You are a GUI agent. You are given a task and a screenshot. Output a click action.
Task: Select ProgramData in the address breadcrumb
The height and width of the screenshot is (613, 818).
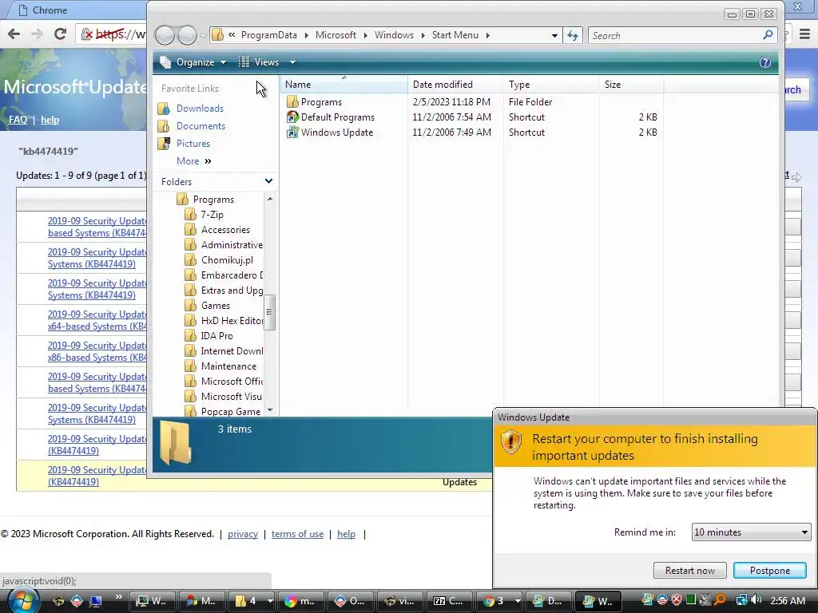click(x=268, y=35)
